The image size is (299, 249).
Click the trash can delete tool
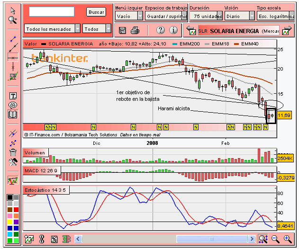(13, 152)
